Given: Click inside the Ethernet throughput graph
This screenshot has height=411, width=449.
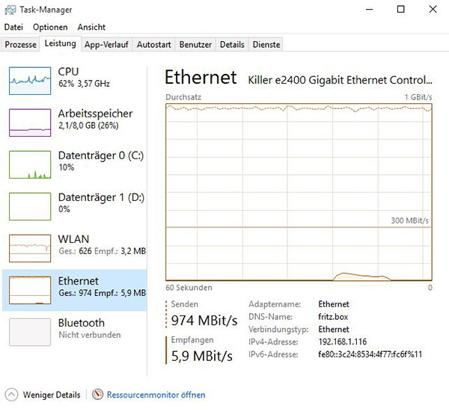Looking at the screenshot, I should (299, 192).
